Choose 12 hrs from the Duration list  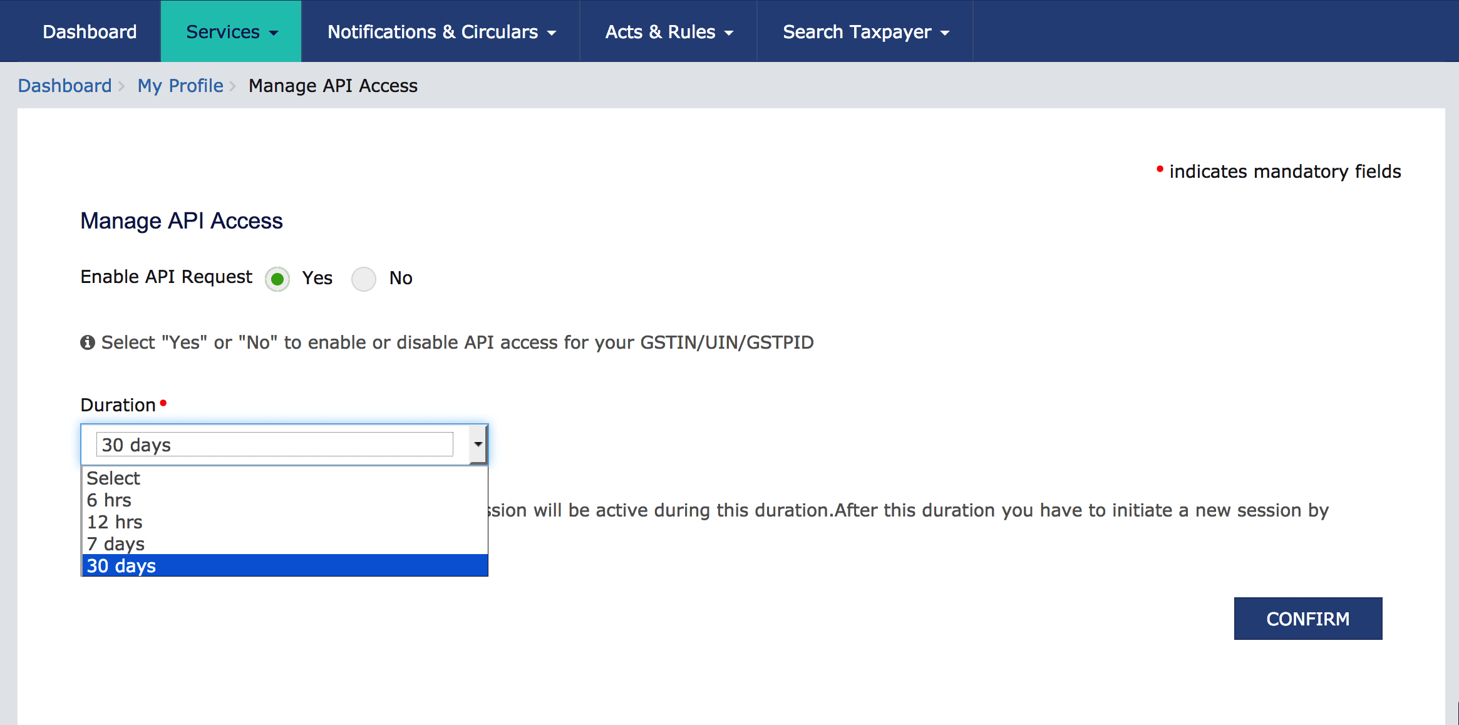[x=115, y=522]
